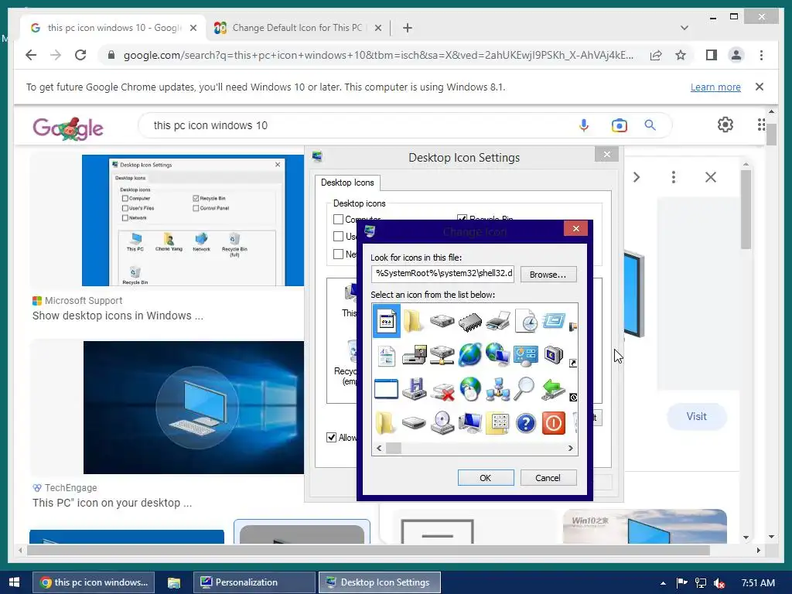Choose the Internet Explorer globe icon
The image size is (792, 594).
pos(470,354)
